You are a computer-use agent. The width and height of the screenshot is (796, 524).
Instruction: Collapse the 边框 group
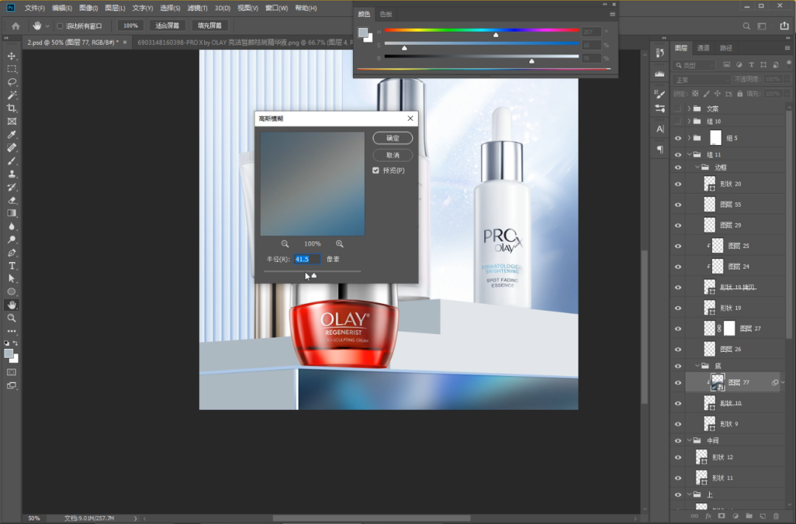(697, 167)
